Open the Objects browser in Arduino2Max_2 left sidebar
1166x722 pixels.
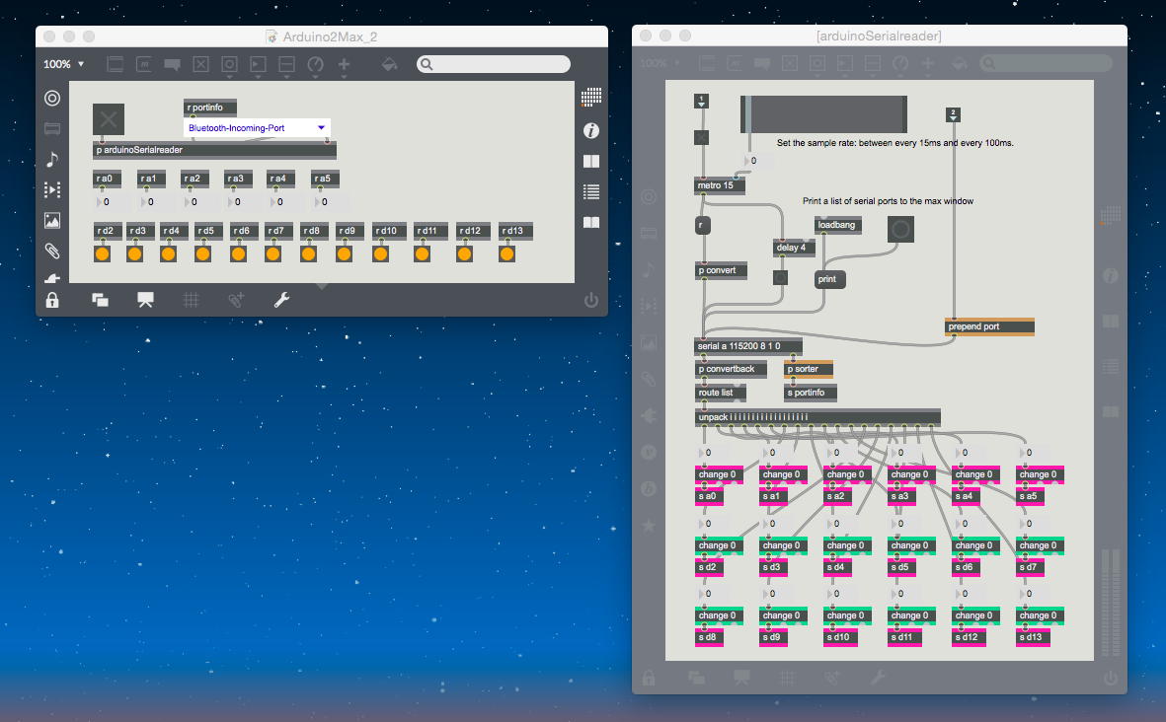(x=52, y=98)
